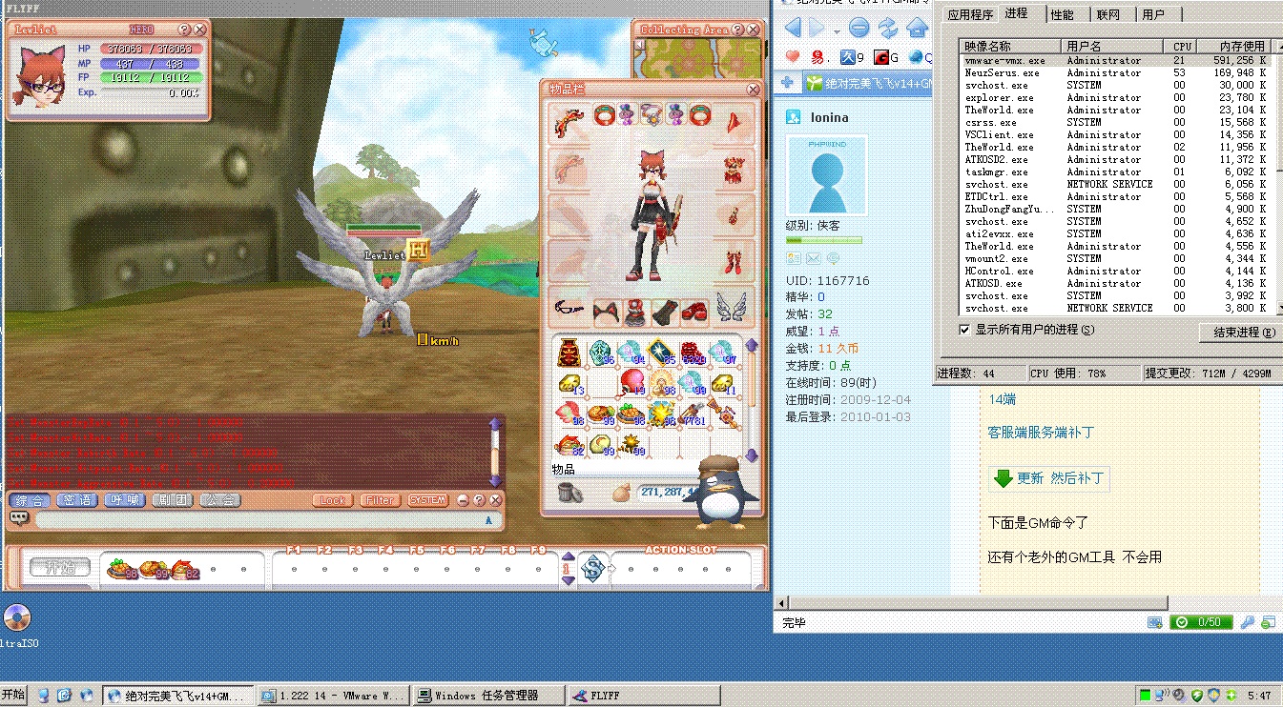Click the hotbar page down arrow
Image resolution: width=1283 pixels, height=707 pixels.
tap(569, 580)
